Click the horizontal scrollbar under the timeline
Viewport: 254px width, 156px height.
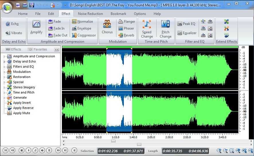coord(113,141)
